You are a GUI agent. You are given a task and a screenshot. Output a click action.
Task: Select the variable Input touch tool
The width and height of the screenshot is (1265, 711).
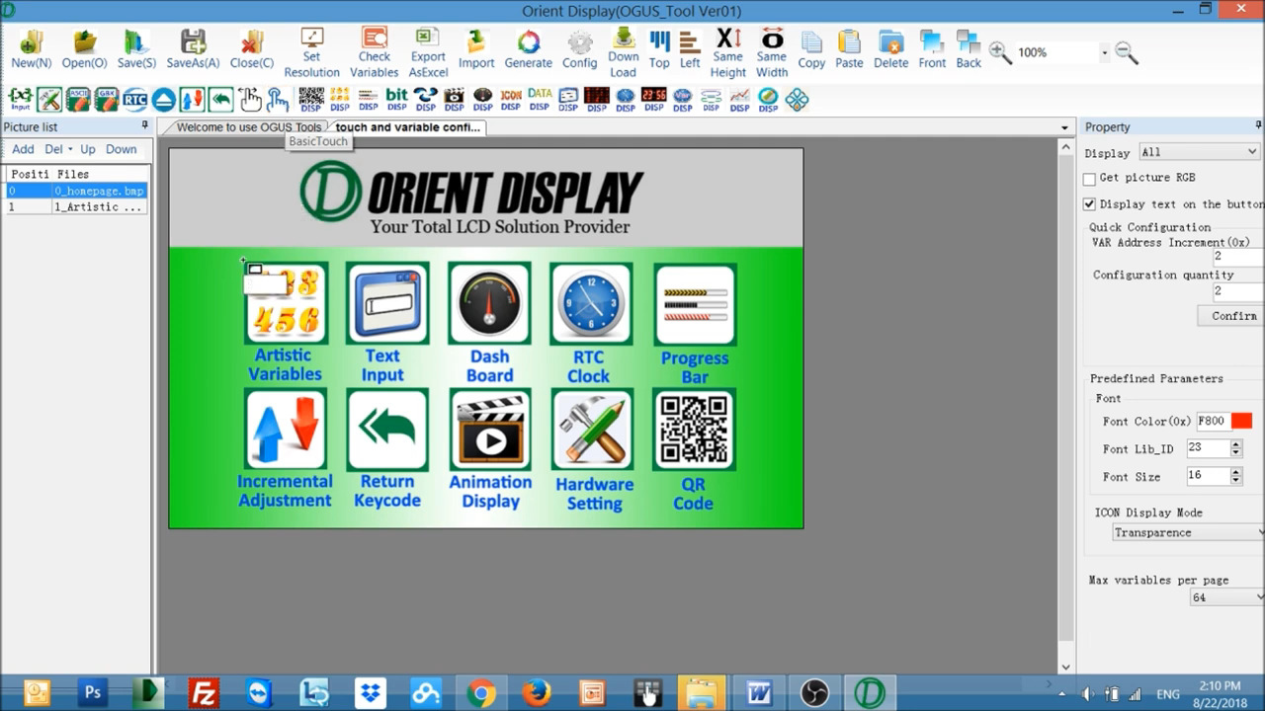21,99
